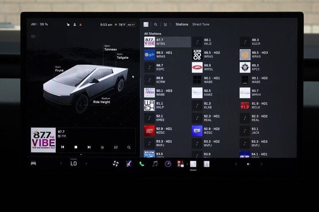Switch to the Stations tab
This screenshot has width=319, height=212.
pos(181,24)
